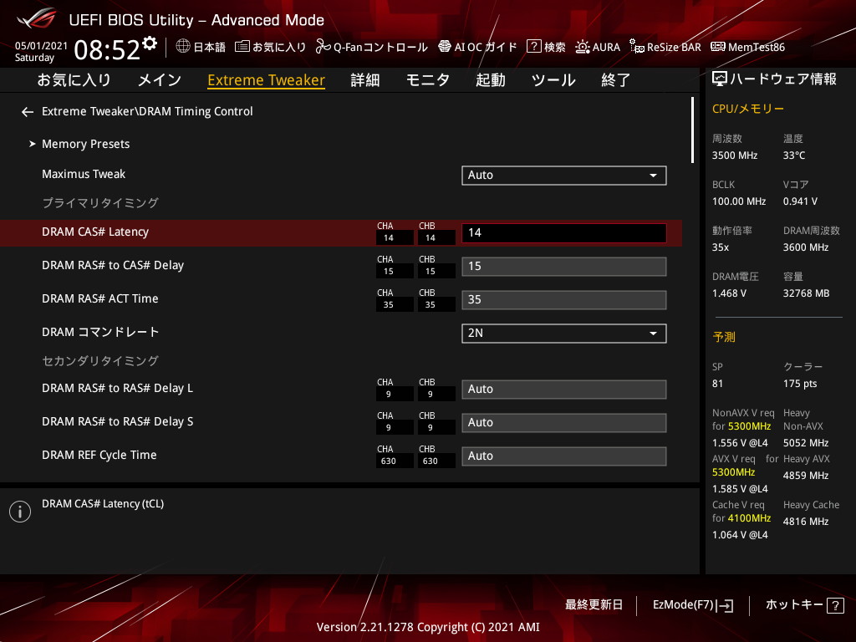Open AURA lighting icon
The width and height of the screenshot is (856, 642).
pos(582,47)
